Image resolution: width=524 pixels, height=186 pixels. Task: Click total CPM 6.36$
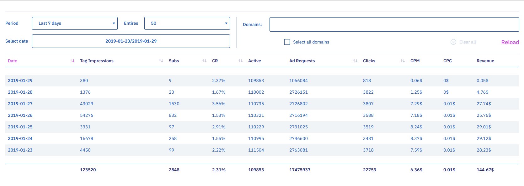[416, 170]
